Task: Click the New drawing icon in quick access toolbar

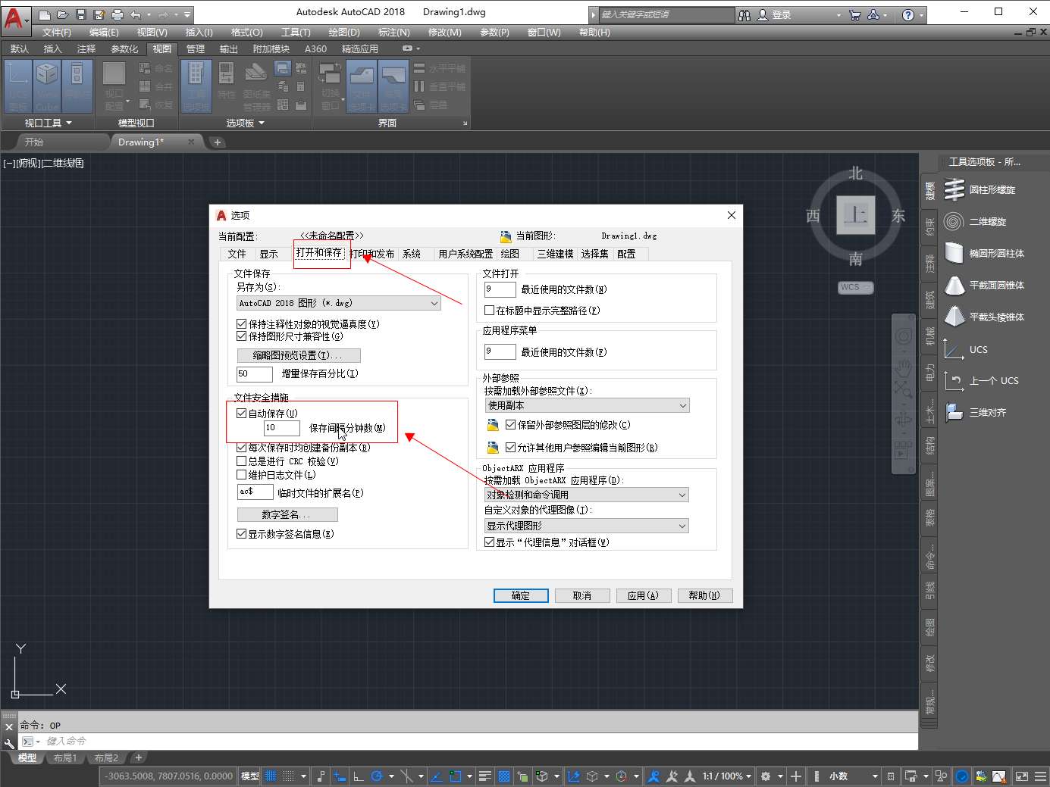Action: coord(45,14)
